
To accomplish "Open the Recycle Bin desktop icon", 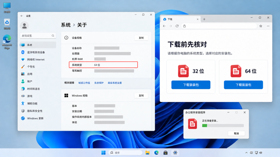I will pos(7,24).
